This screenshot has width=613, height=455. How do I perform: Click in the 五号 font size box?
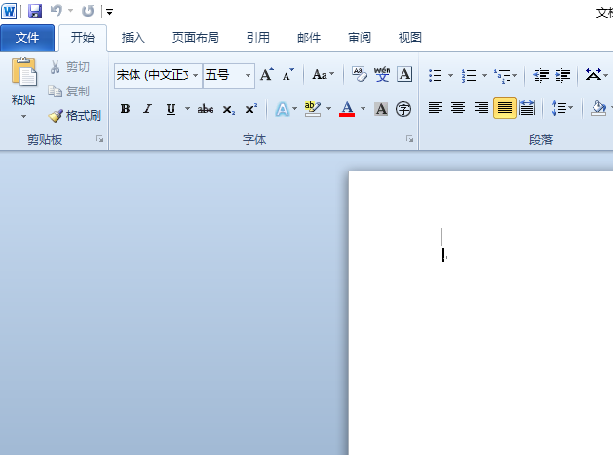223,75
